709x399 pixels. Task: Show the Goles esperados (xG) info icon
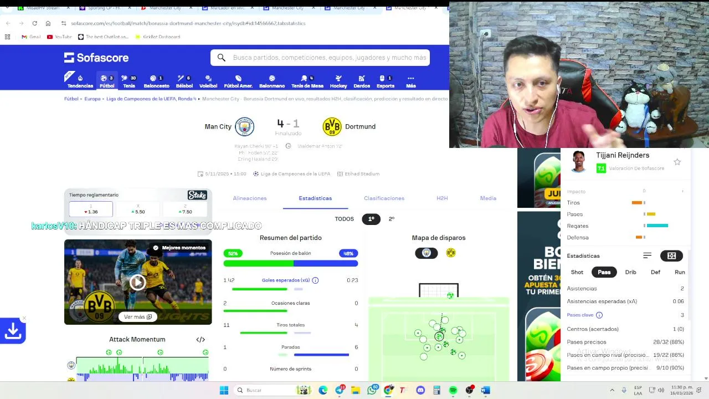(315, 280)
